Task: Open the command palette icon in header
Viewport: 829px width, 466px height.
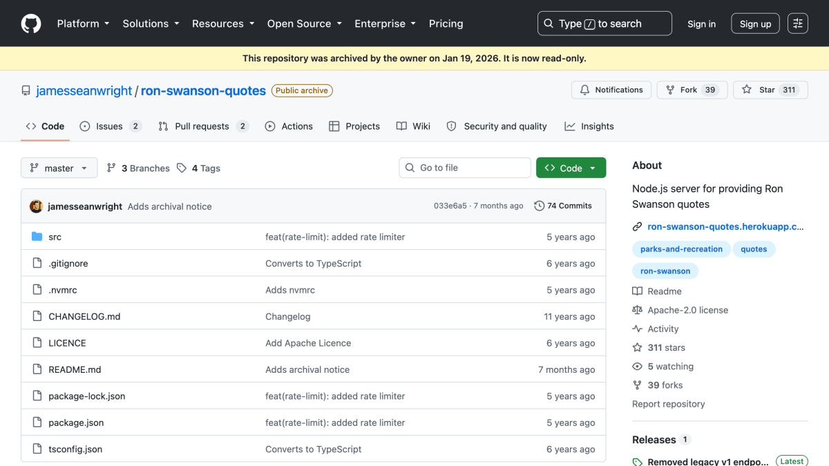Action: point(798,23)
